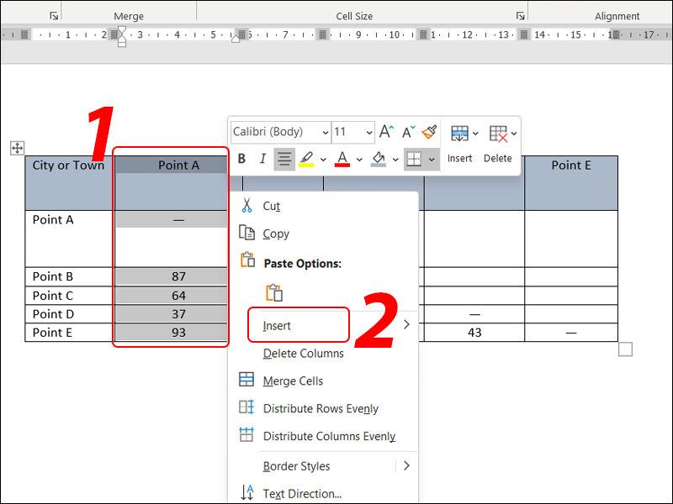Toggle center alignment in mini toolbar
The width and height of the screenshot is (673, 504).
click(284, 159)
